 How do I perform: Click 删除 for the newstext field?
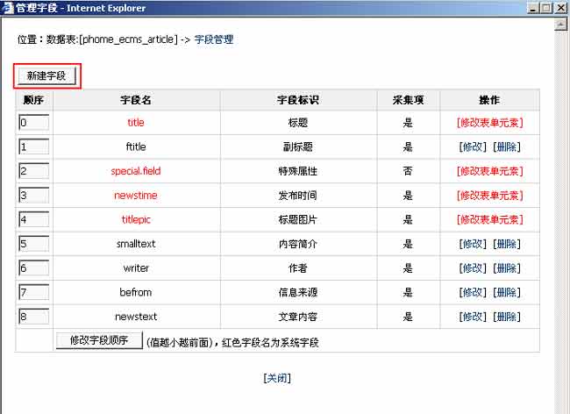click(506, 317)
